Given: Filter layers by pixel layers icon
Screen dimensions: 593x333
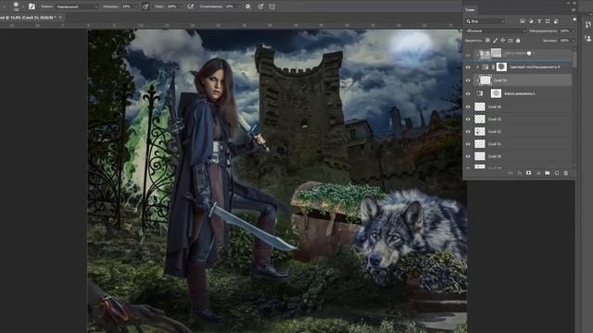Looking at the screenshot, I should (x=522, y=21).
